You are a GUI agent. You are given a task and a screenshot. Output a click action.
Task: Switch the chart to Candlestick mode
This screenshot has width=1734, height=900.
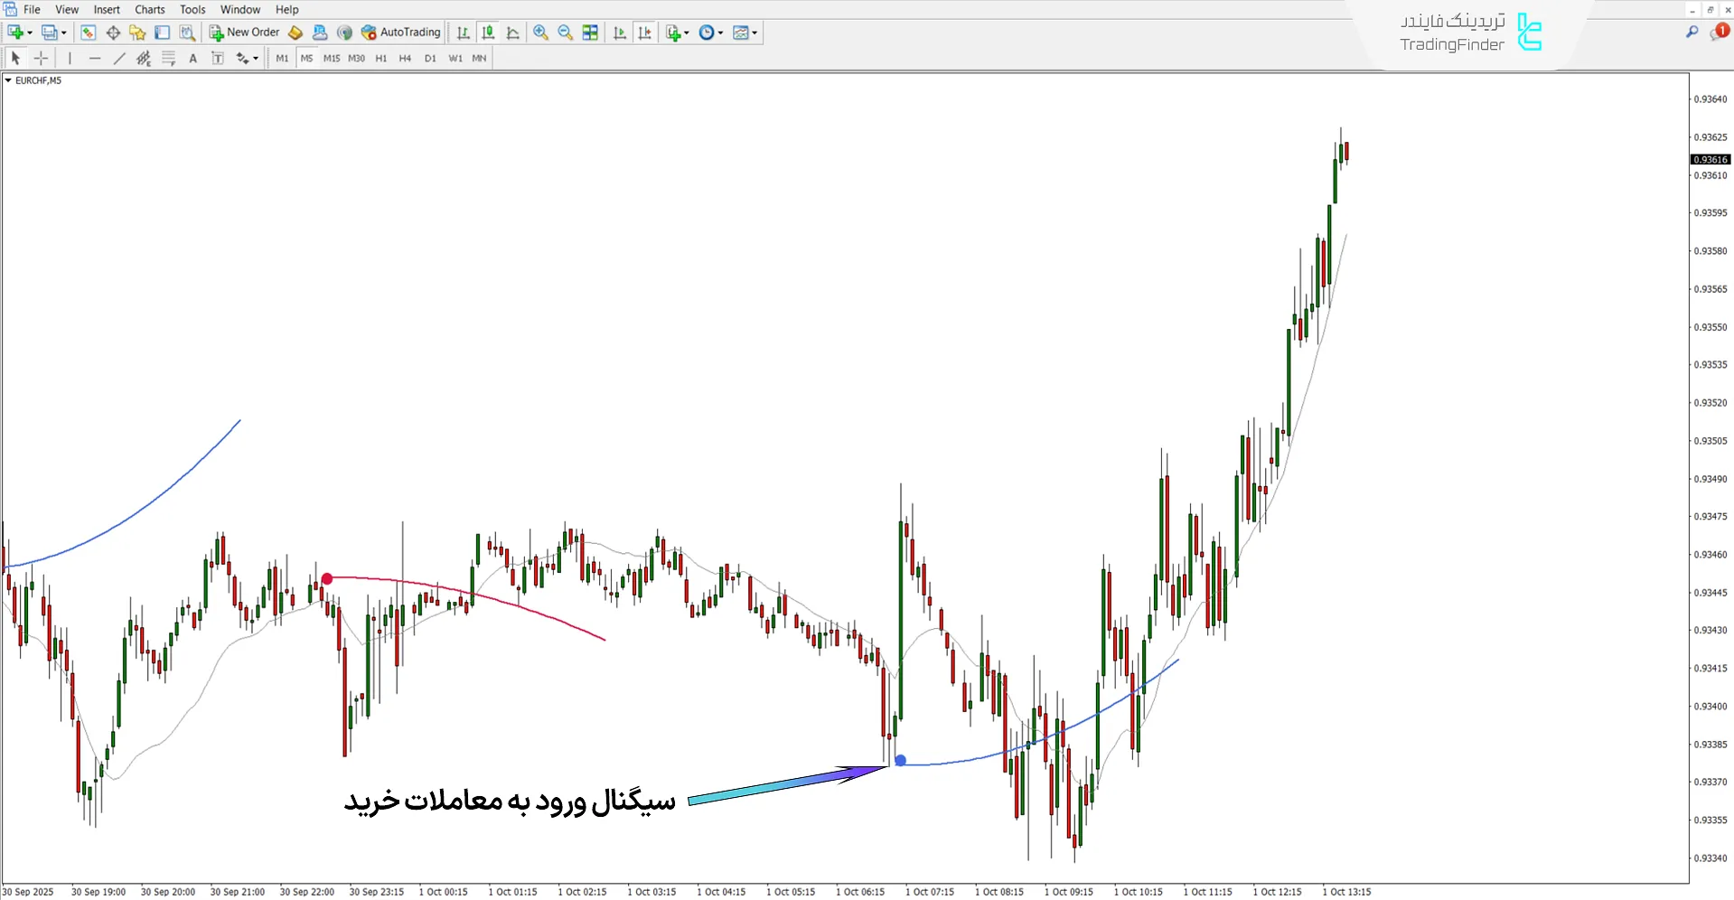point(488,33)
